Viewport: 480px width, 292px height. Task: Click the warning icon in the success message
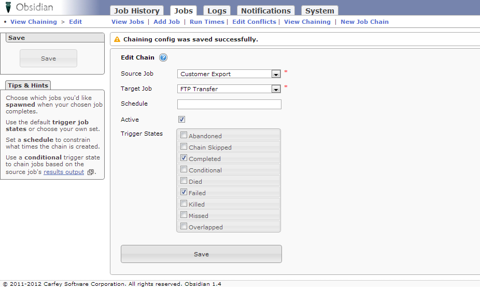click(x=117, y=39)
